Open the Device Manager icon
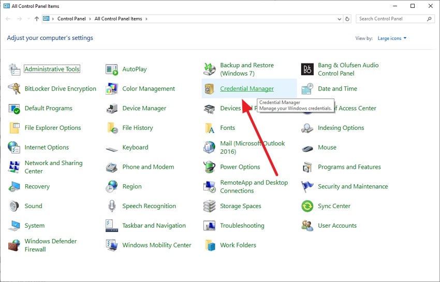Screen dimensions: 440x282 [x=112, y=109]
